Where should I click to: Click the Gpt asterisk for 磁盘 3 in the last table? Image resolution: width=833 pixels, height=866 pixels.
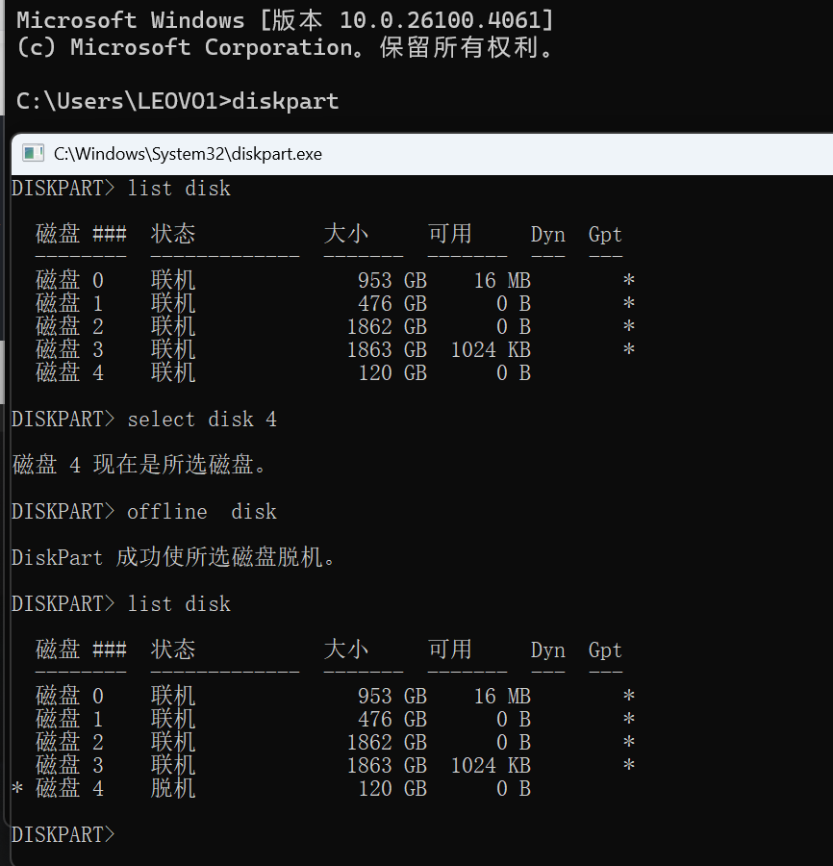[629, 766]
